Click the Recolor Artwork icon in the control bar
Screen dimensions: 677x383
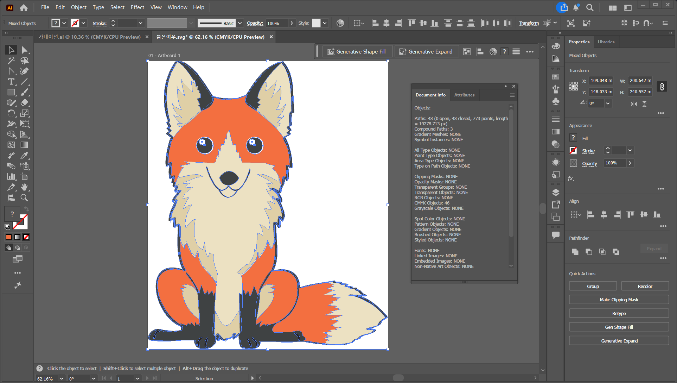click(x=340, y=23)
